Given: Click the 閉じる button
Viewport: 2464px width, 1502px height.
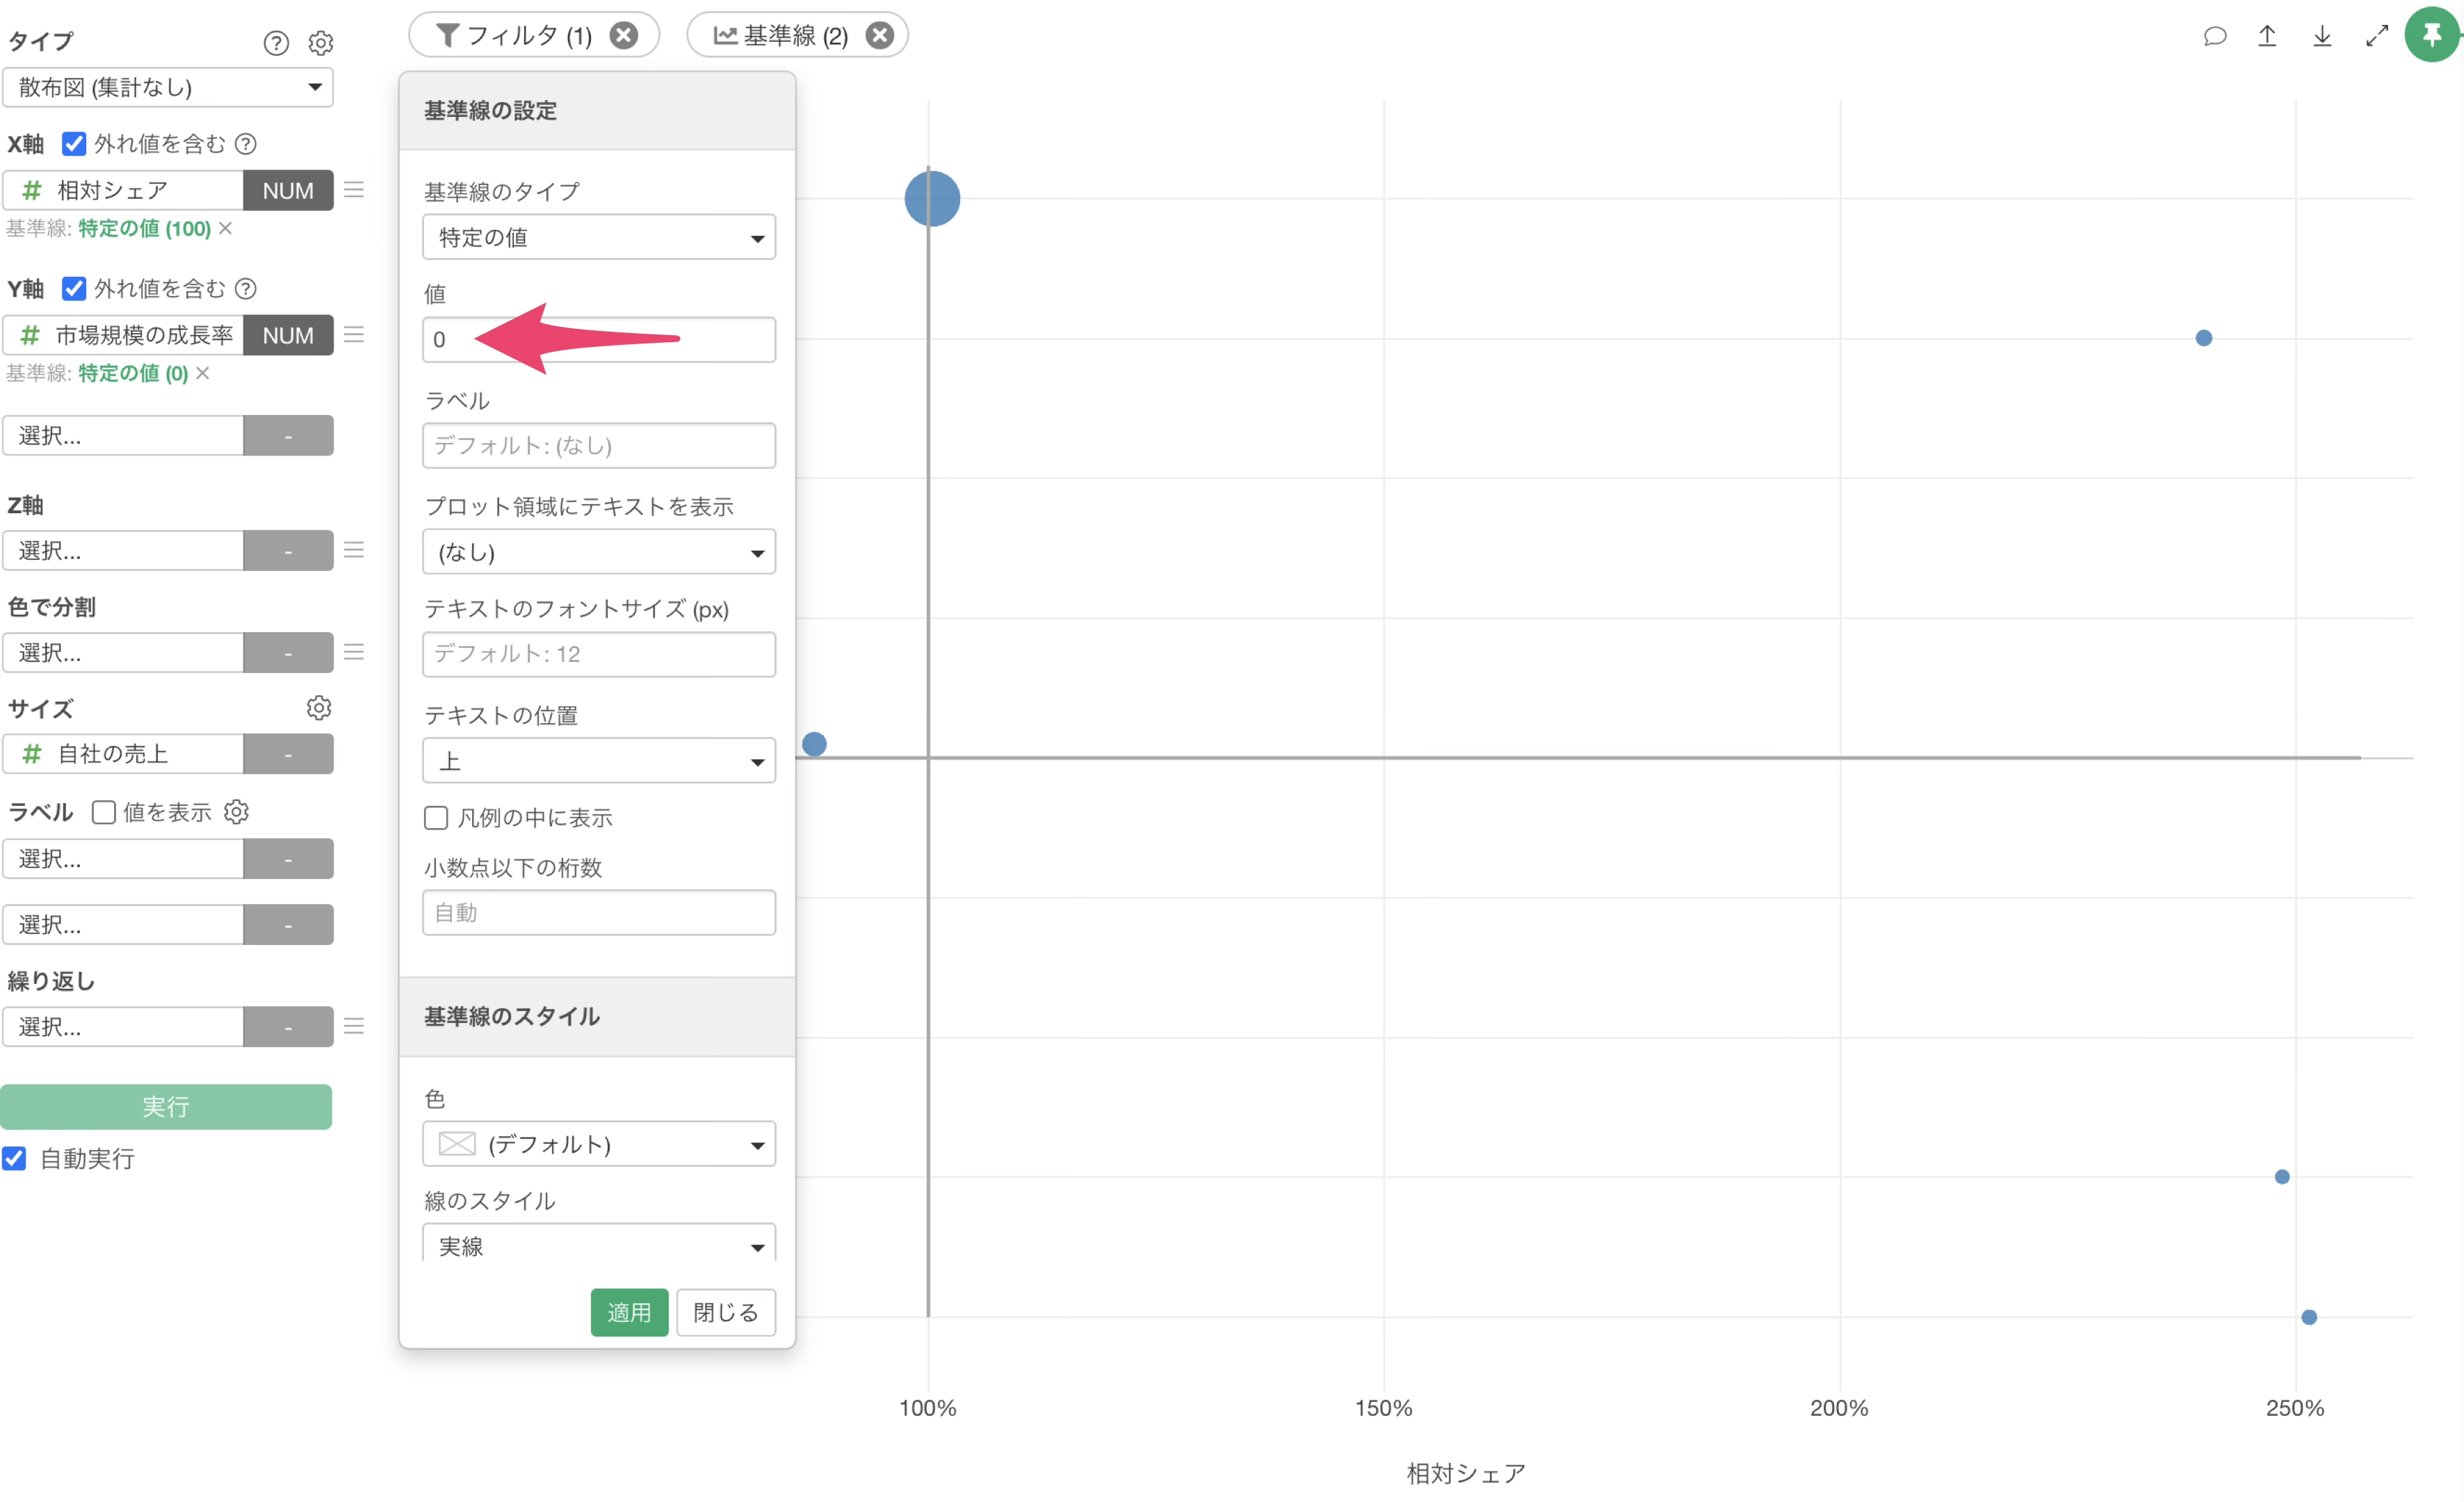Looking at the screenshot, I should click(725, 1312).
